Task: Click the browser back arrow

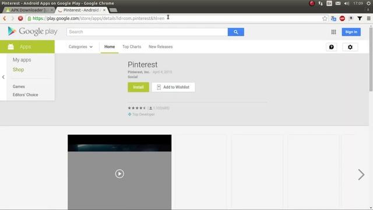Action: click(4, 18)
